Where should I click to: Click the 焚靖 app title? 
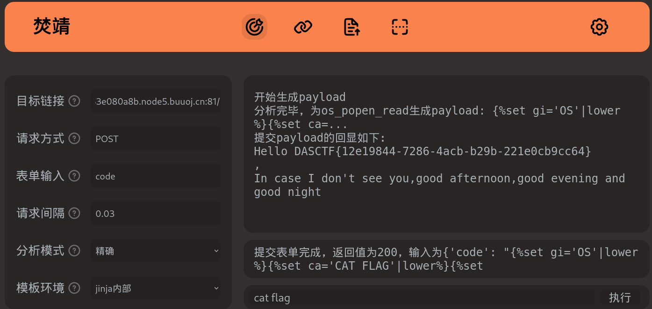51,27
